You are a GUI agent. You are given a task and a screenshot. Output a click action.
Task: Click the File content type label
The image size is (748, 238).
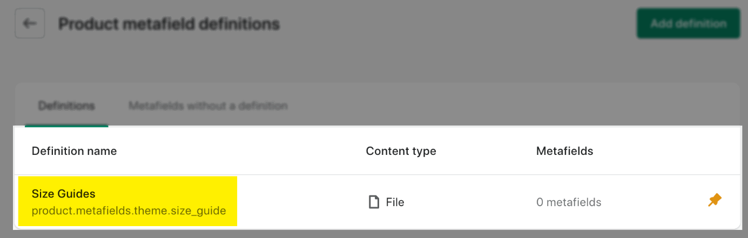click(x=395, y=202)
